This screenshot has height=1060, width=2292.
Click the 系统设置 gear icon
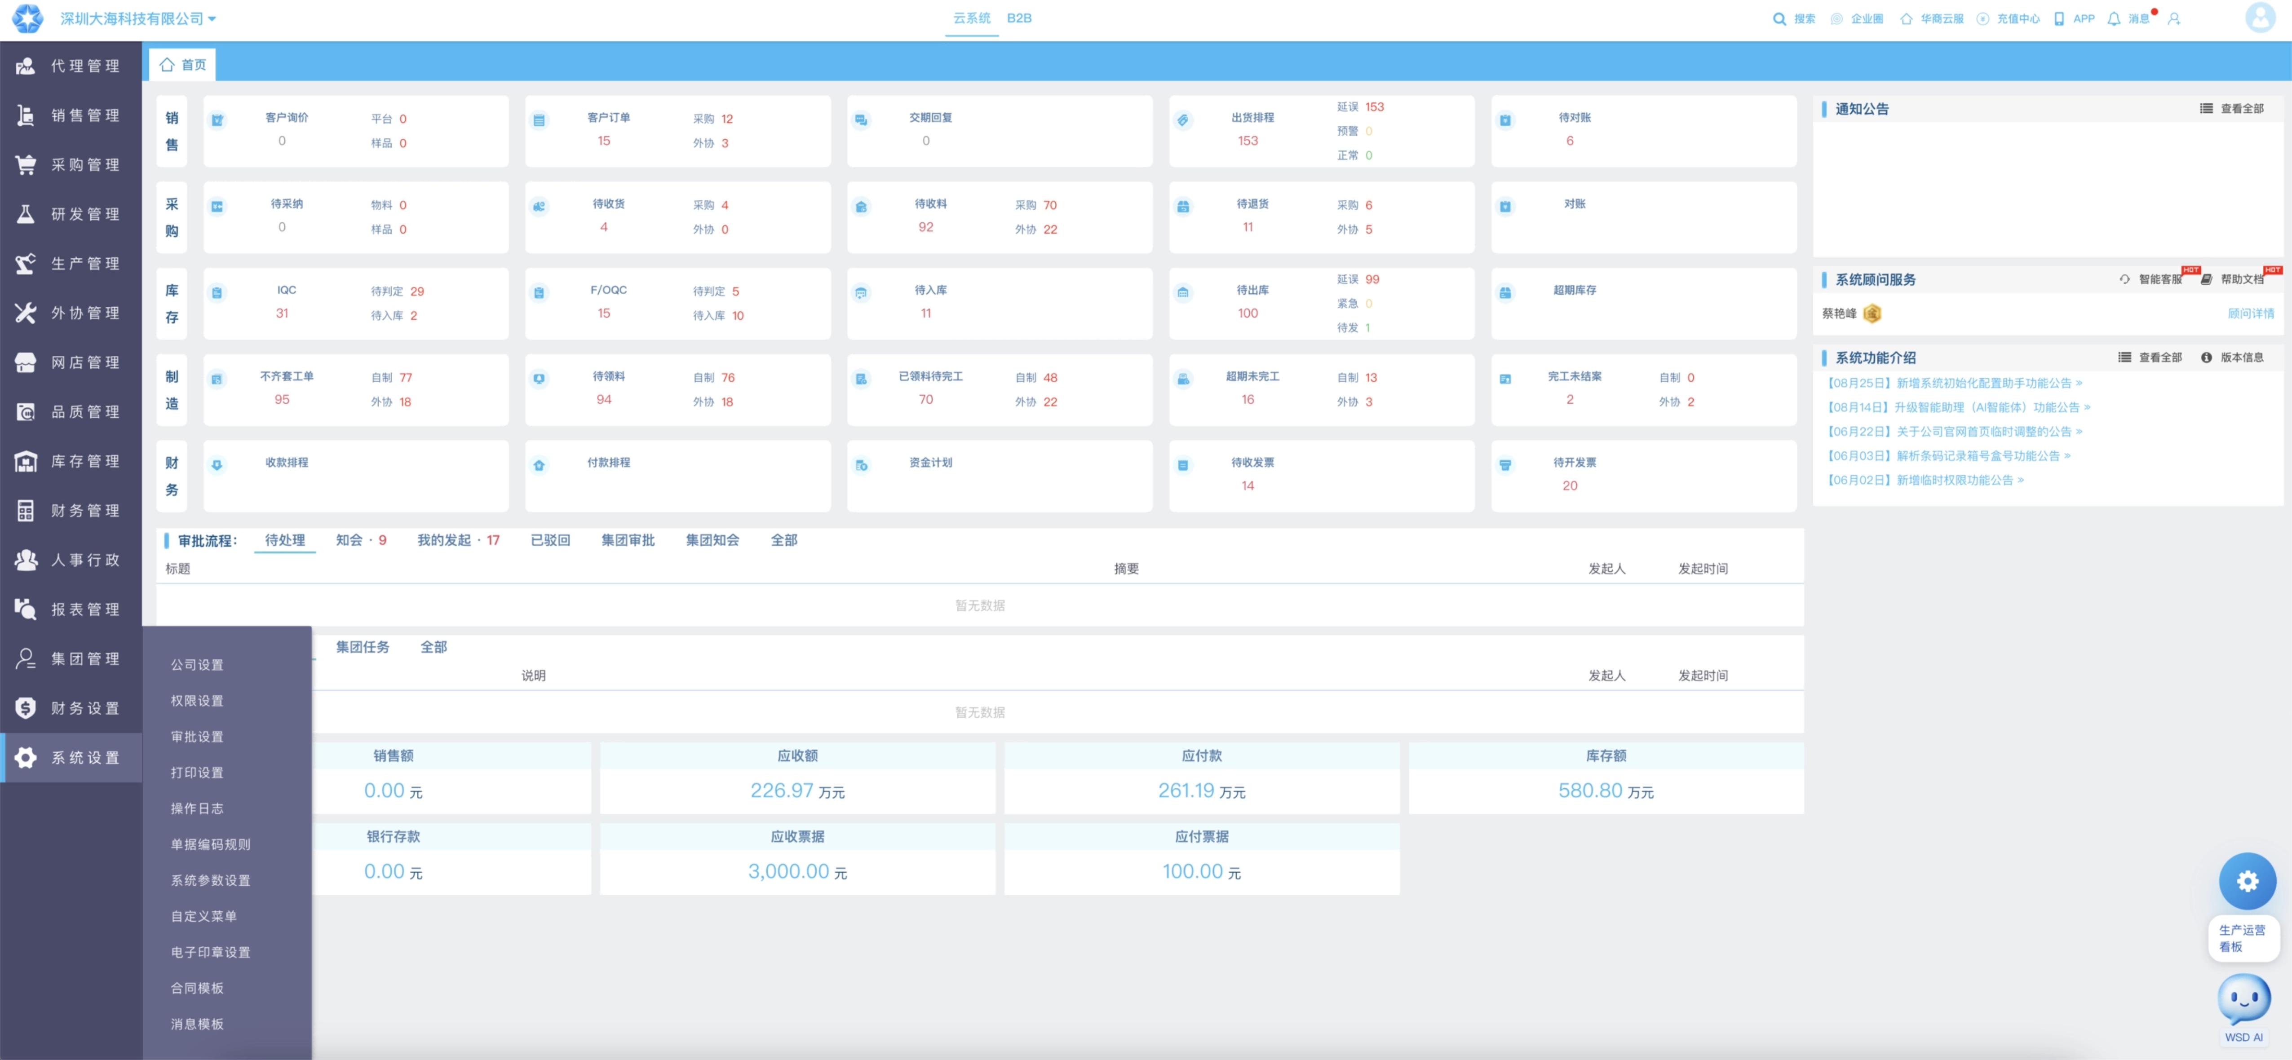26,757
